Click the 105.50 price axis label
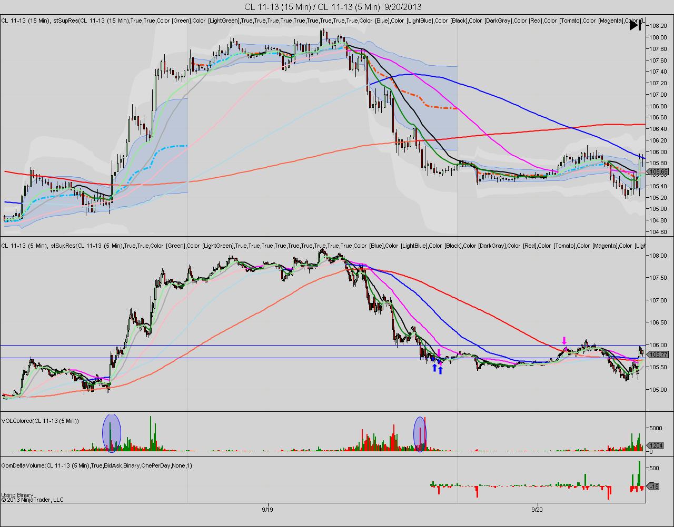 click(x=659, y=368)
